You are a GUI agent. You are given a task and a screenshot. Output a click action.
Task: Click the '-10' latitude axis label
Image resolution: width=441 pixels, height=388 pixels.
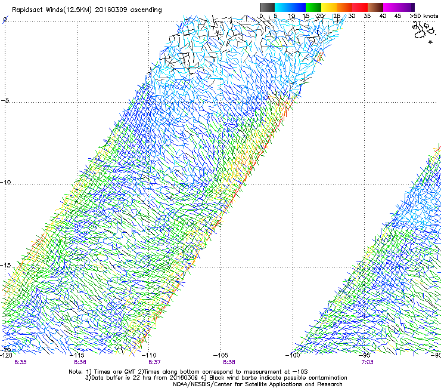click(5, 182)
